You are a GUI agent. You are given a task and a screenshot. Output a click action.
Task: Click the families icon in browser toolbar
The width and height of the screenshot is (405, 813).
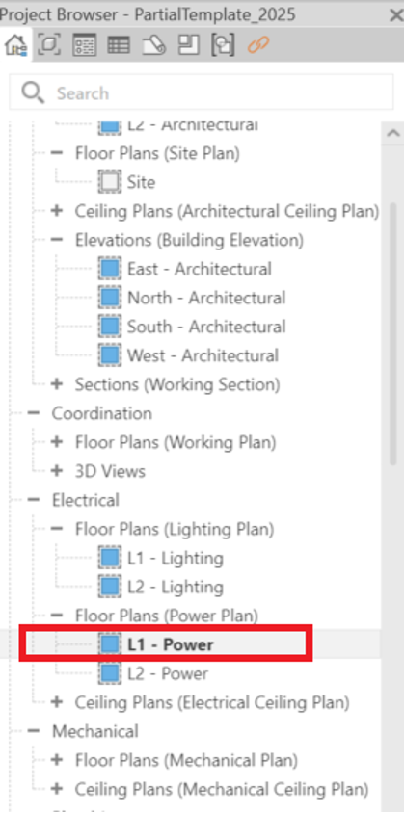point(188,45)
